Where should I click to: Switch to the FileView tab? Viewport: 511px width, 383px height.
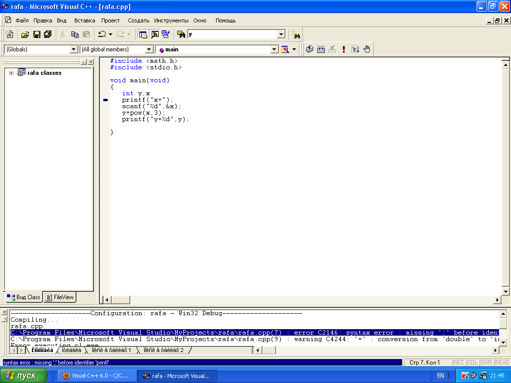click(59, 297)
